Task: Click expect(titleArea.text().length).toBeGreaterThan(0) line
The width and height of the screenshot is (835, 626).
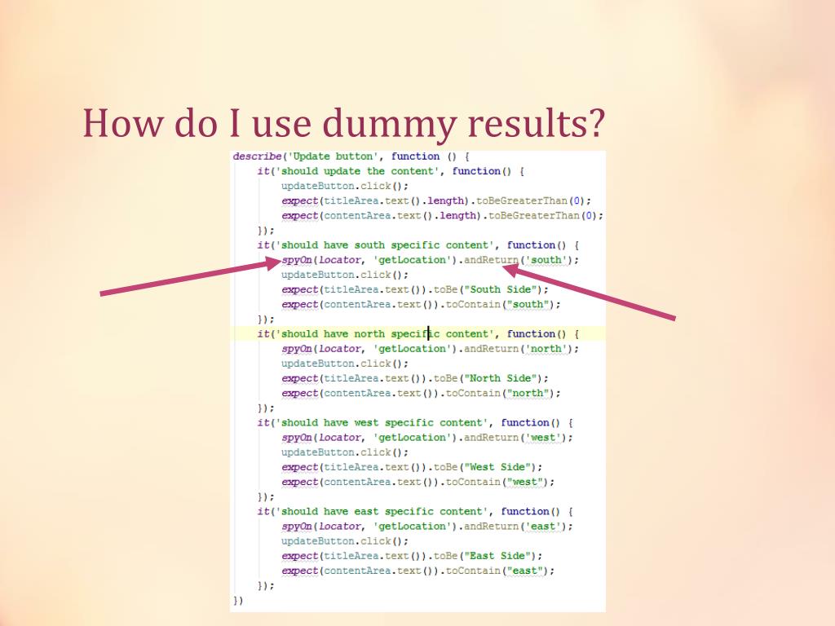Action: click(436, 201)
